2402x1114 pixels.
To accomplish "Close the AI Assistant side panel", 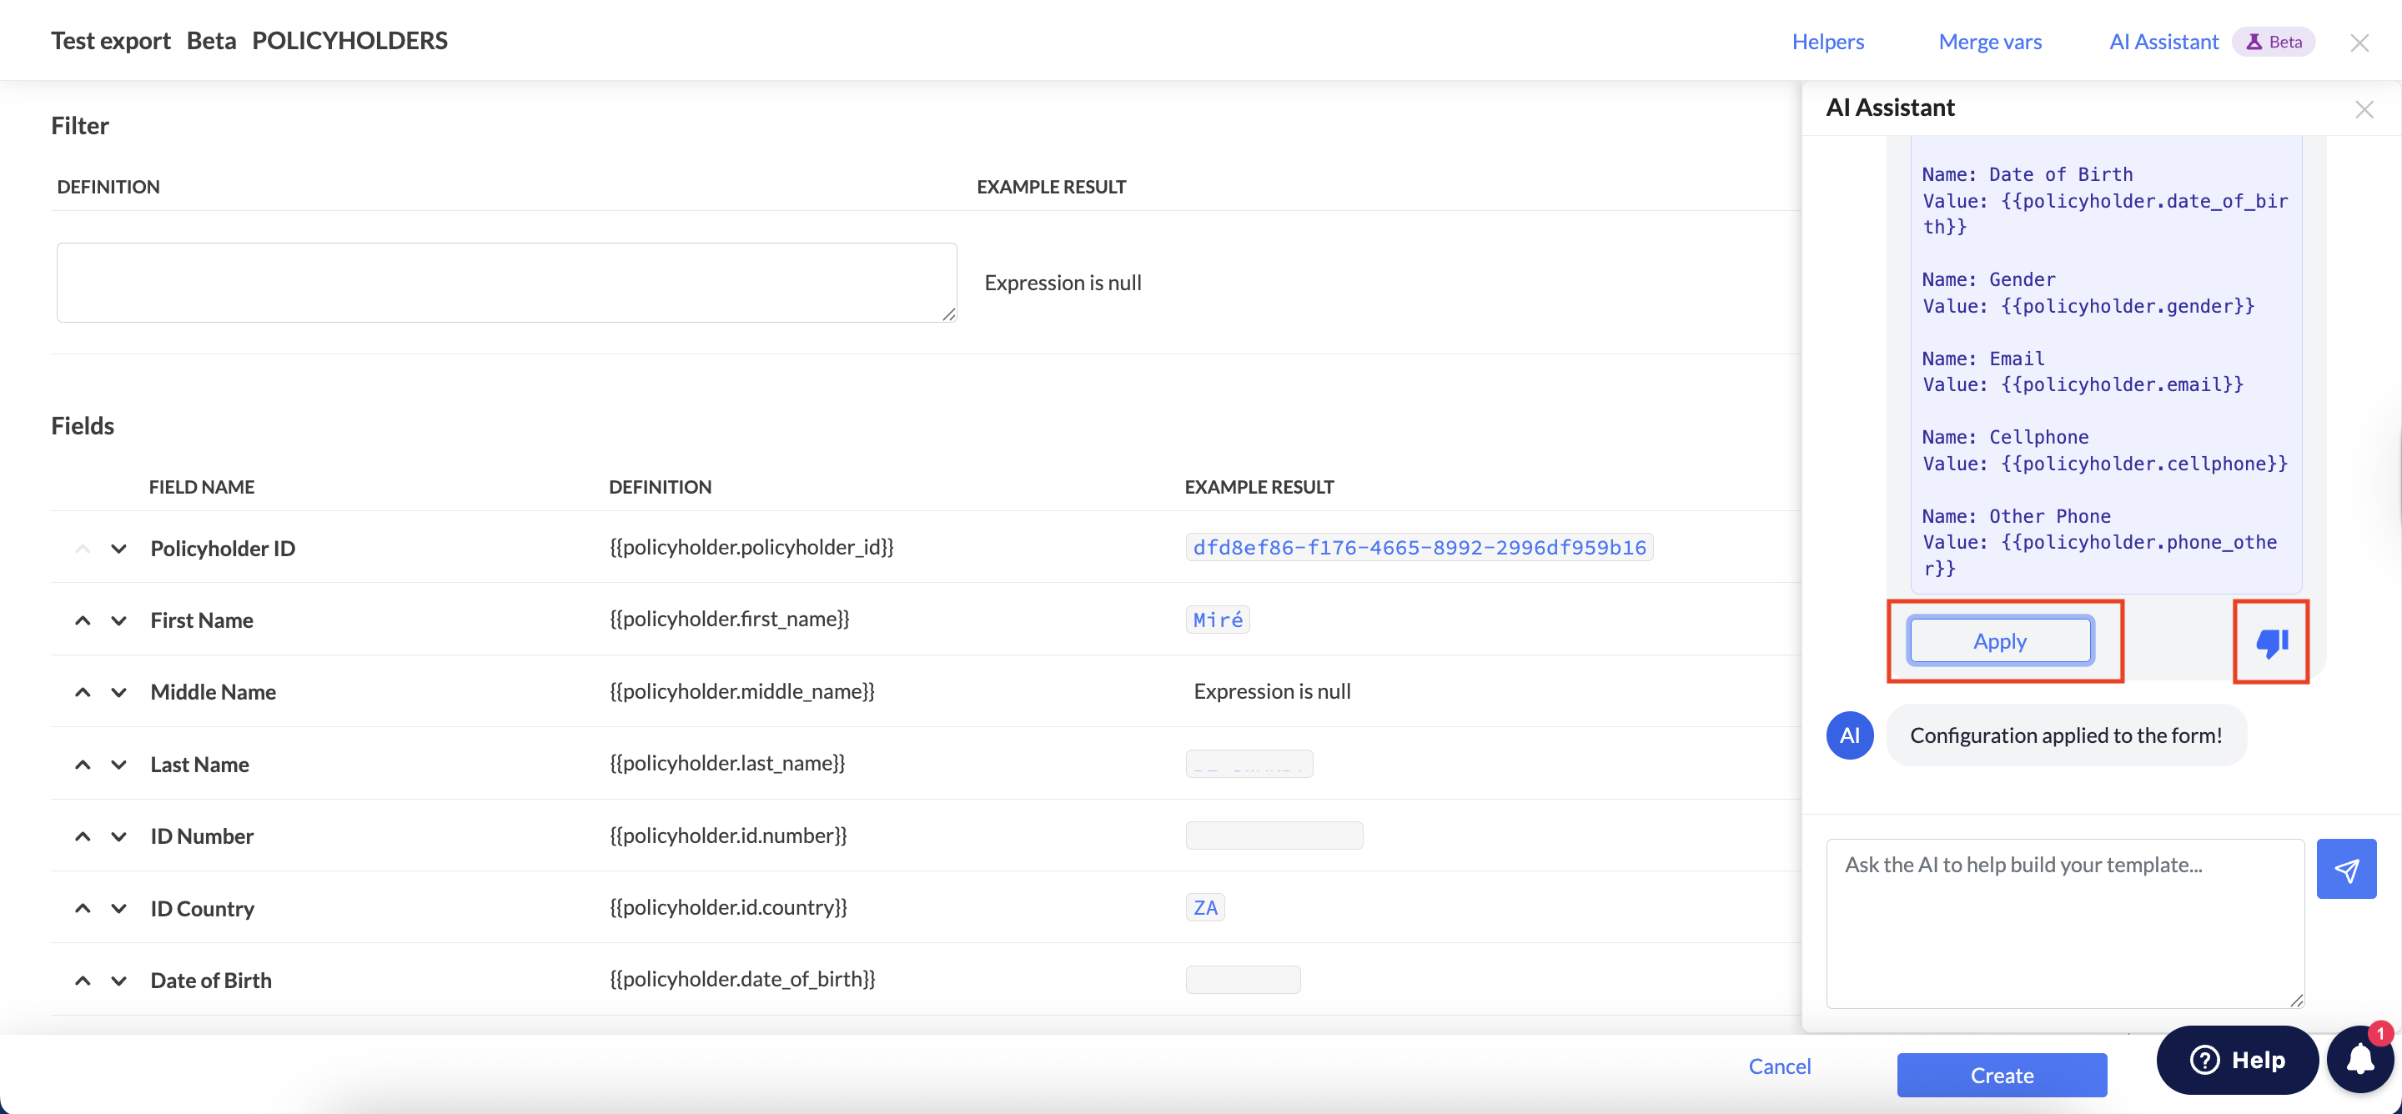I will tap(2364, 109).
